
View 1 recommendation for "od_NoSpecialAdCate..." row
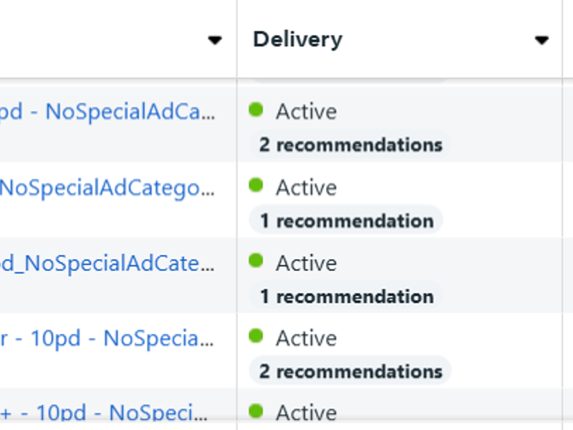click(346, 296)
